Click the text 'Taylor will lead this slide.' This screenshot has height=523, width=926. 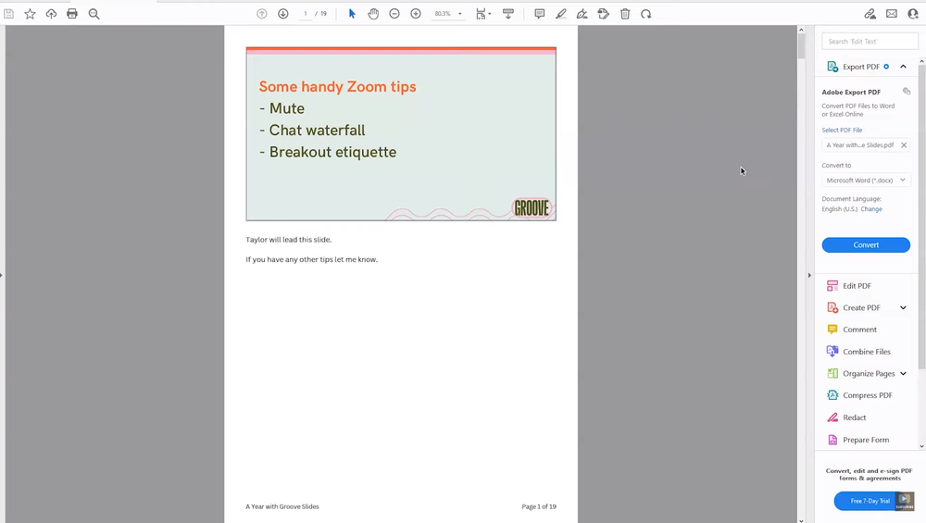point(289,240)
